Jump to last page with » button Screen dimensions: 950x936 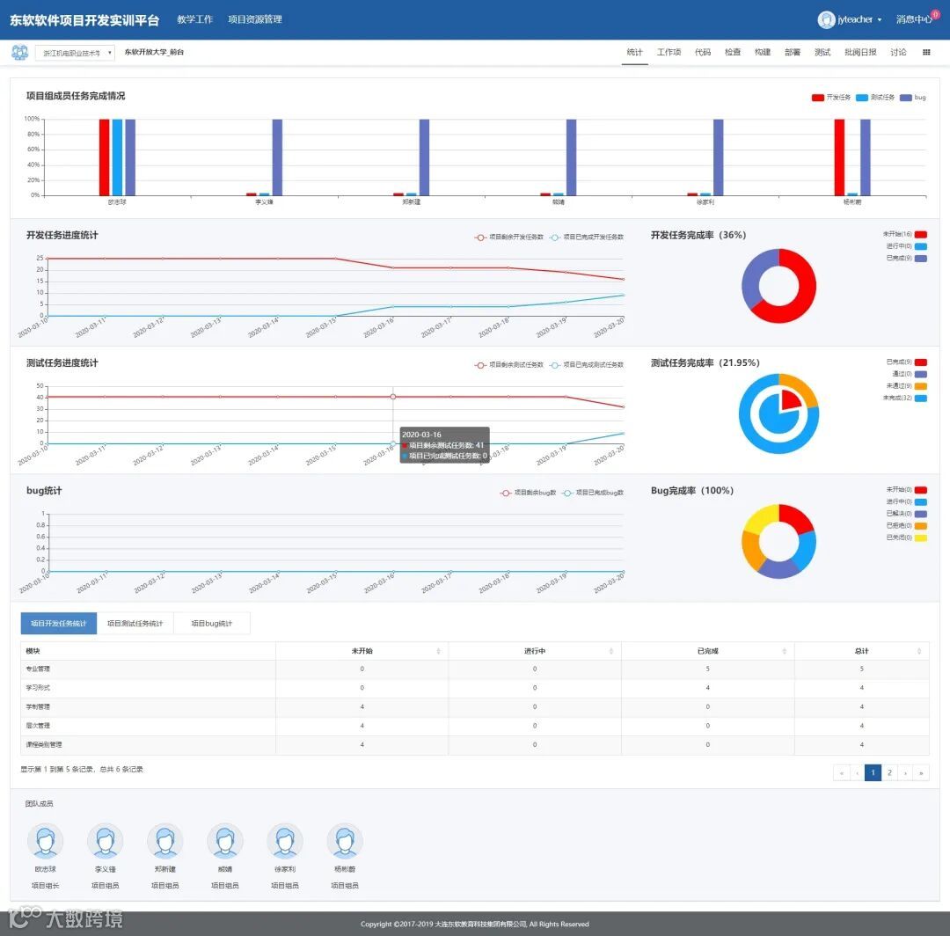click(x=922, y=773)
